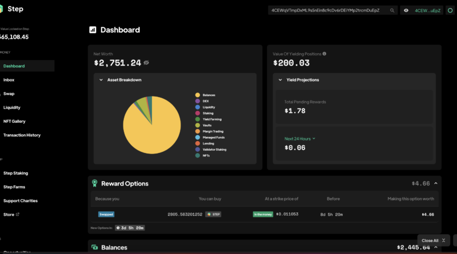Collapse the Yield Projections panel
457x254 pixels.
tap(280, 80)
